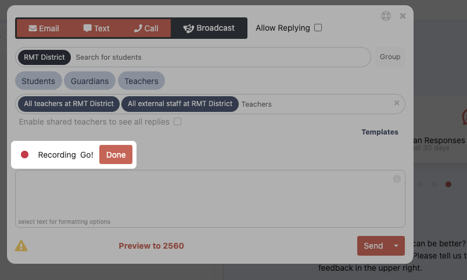Close the message dialog
The width and height of the screenshot is (467, 280).
click(403, 16)
